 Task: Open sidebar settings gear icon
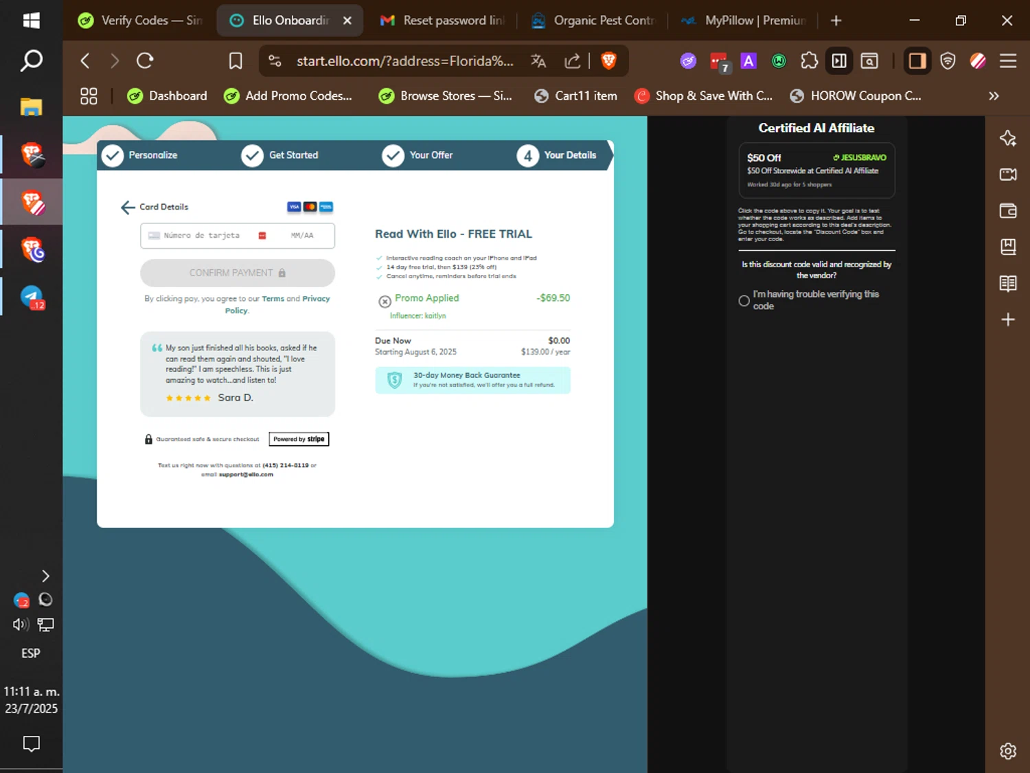click(x=1008, y=751)
